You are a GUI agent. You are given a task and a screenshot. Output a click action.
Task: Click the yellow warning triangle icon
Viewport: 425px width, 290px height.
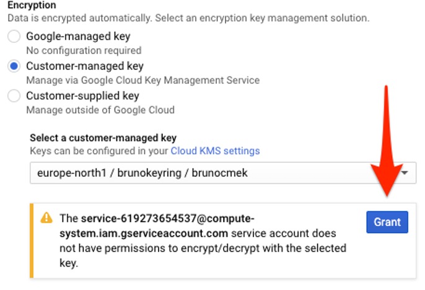pyautogui.click(x=46, y=218)
